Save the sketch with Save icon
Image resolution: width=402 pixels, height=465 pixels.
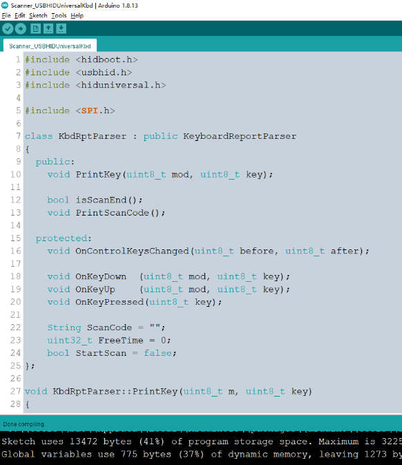61,29
